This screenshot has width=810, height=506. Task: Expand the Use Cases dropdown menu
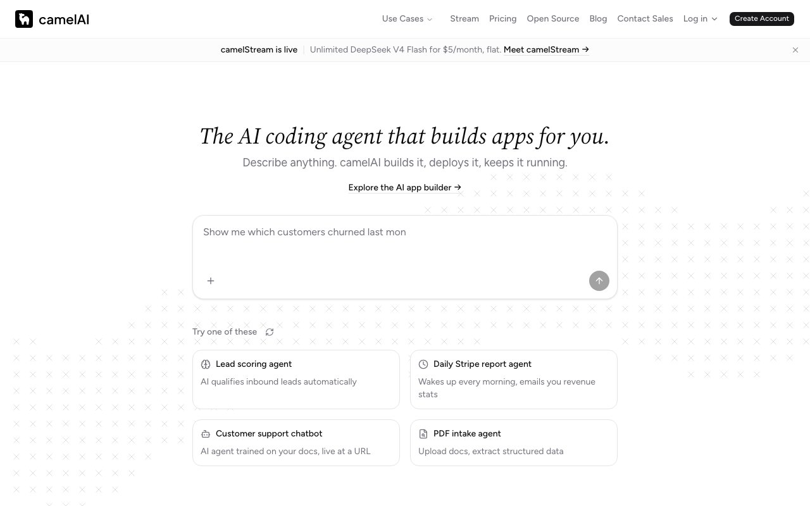[x=407, y=19]
